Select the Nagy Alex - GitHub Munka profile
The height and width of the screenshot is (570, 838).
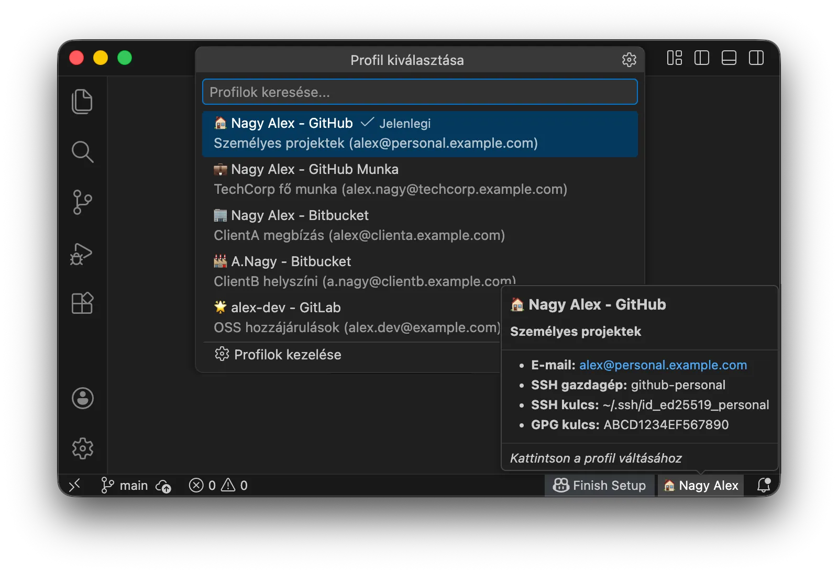coord(420,179)
